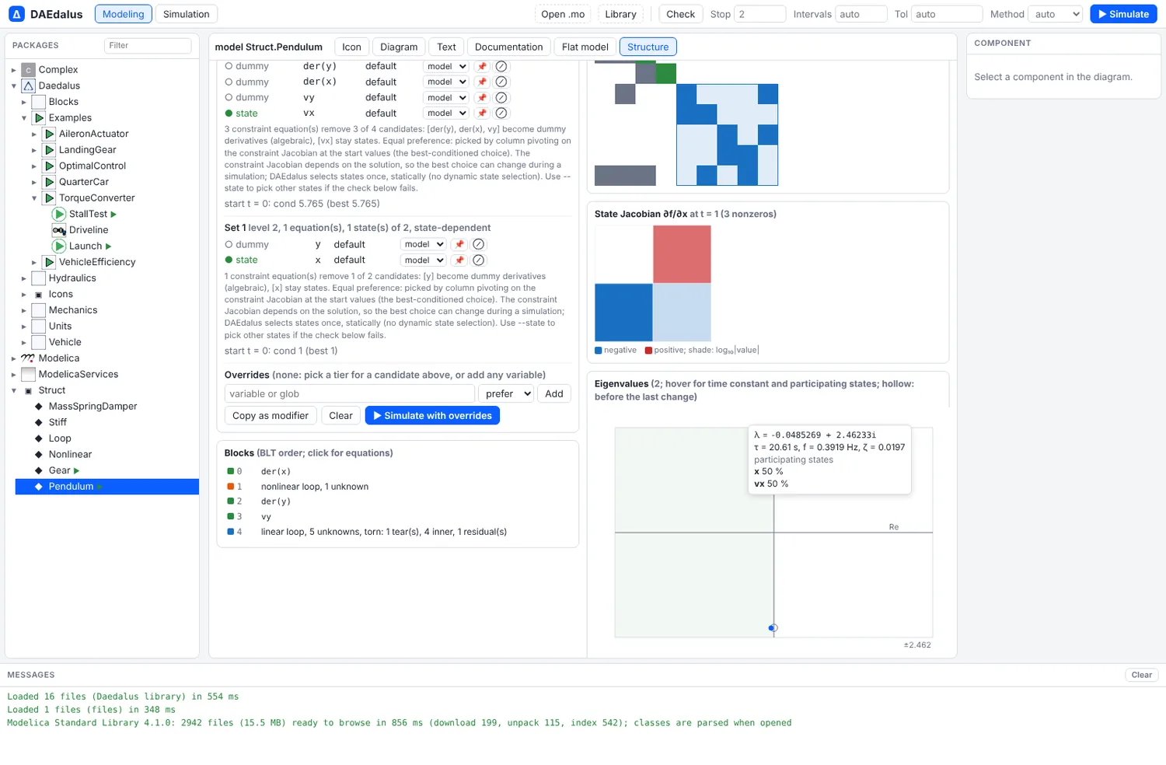
Task: Click the Daedalus package triangle icon
Action: 28,86
